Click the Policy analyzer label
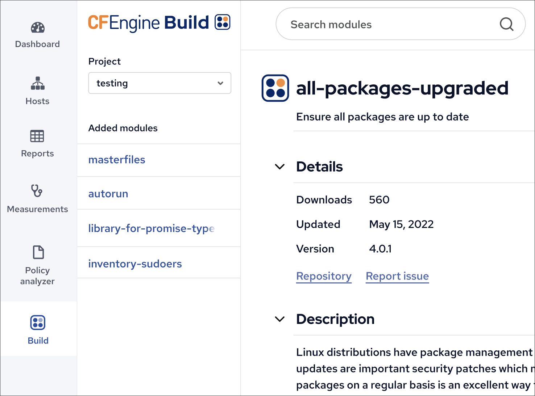This screenshot has height=396, width=535. tap(37, 276)
